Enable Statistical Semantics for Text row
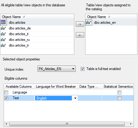Viewport: 138px width, 128px height. (x=119, y=98)
